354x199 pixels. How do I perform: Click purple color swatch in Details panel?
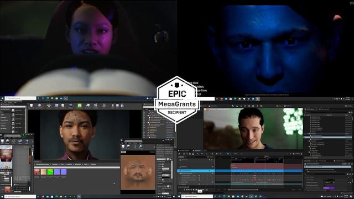pos(329,188)
